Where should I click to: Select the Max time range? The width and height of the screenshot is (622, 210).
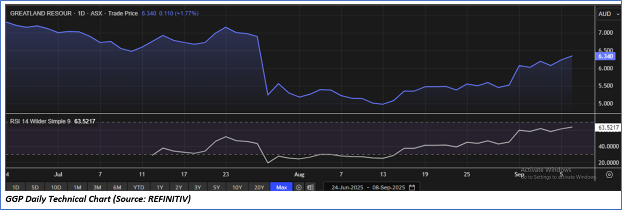(281, 187)
